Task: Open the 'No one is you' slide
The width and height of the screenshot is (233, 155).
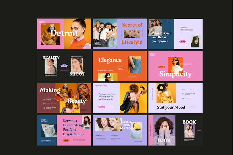Action: 176,34
